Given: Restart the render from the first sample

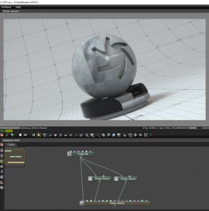Looking at the screenshot, I should (x=25, y=135).
